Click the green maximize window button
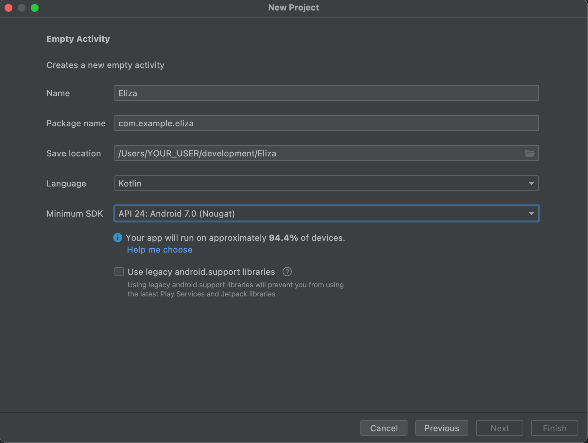 [35, 8]
